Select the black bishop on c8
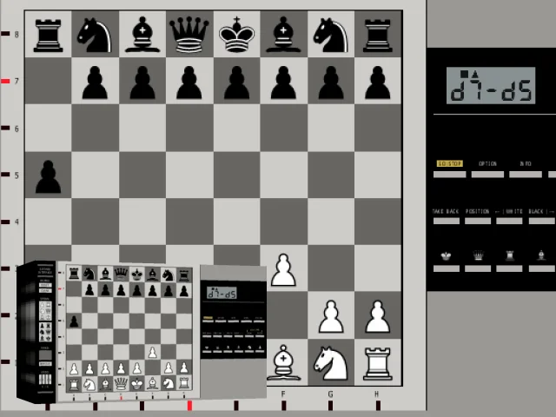556x417 pixels. coord(142,35)
